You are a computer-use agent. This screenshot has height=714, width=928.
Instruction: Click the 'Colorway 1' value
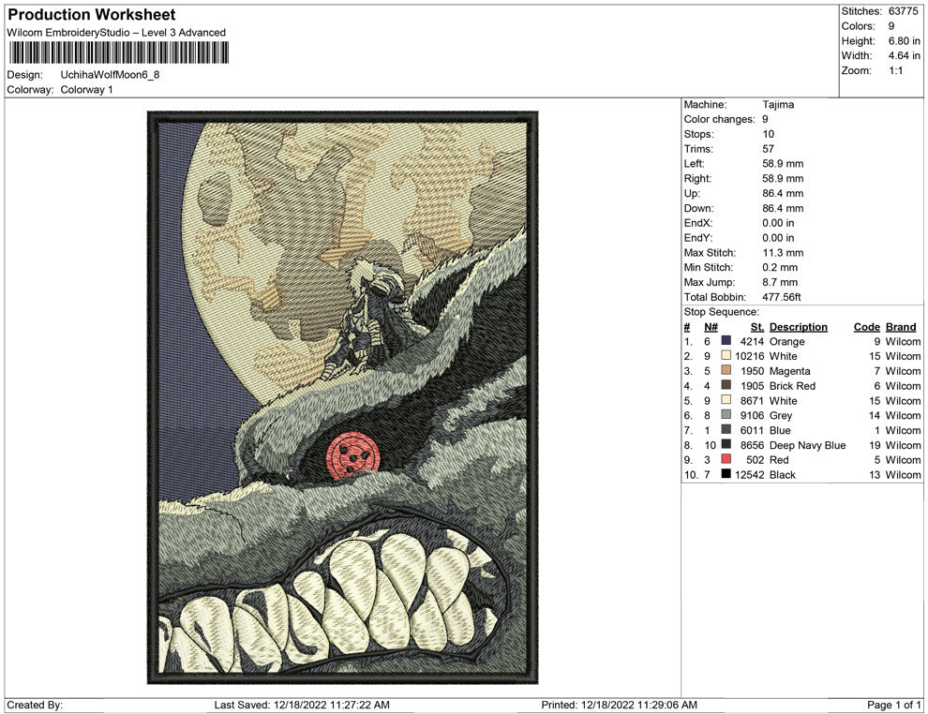point(86,90)
